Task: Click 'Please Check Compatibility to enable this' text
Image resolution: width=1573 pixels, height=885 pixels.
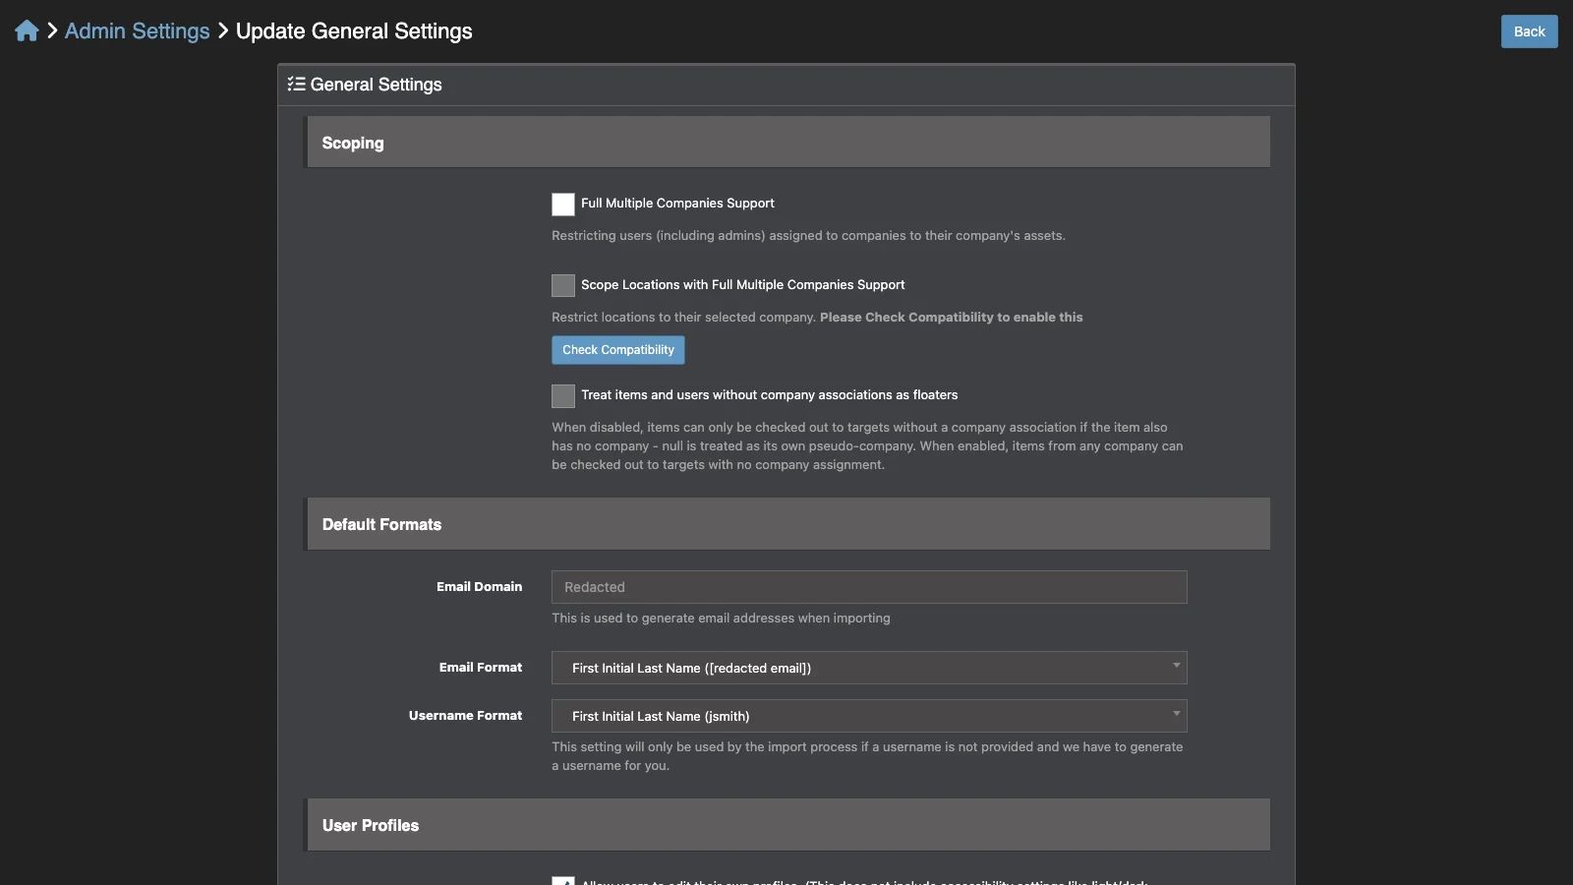Action: pyautogui.click(x=951, y=318)
